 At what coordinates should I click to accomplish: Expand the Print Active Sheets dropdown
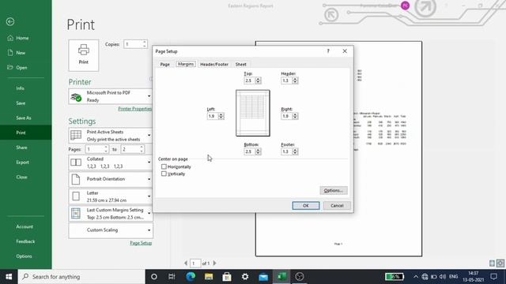pyautogui.click(x=111, y=136)
